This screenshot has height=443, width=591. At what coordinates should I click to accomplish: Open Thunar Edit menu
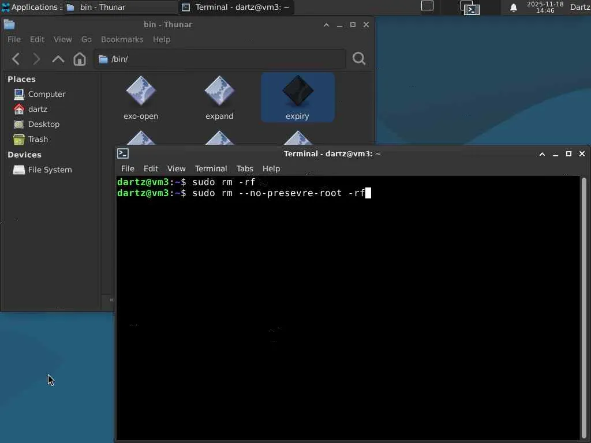(37, 39)
